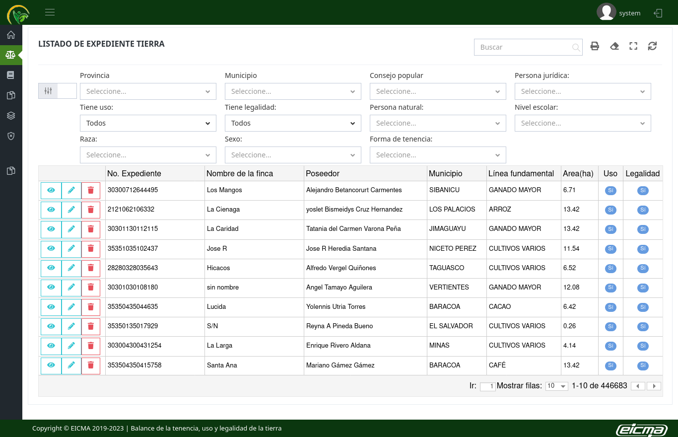
Task: Refresh the list with the reload icon
Action: click(652, 46)
